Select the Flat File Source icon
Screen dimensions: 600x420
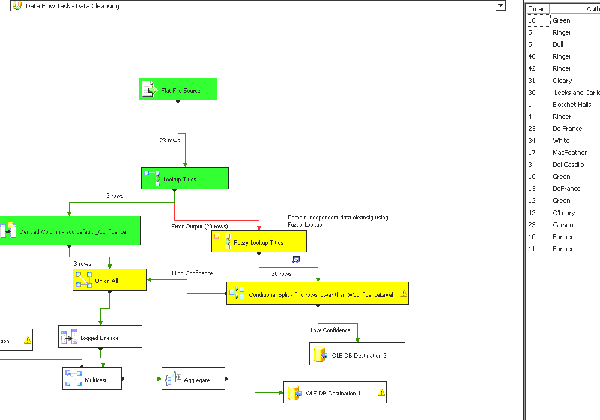pyautogui.click(x=150, y=89)
